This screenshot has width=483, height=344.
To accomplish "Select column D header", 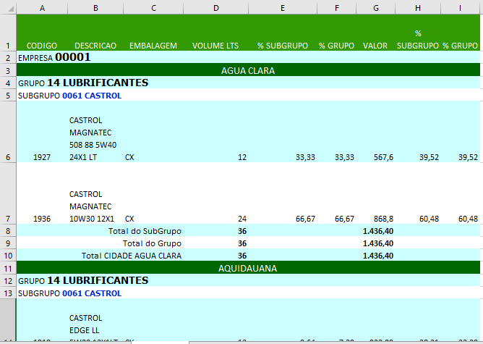I will pos(215,7).
